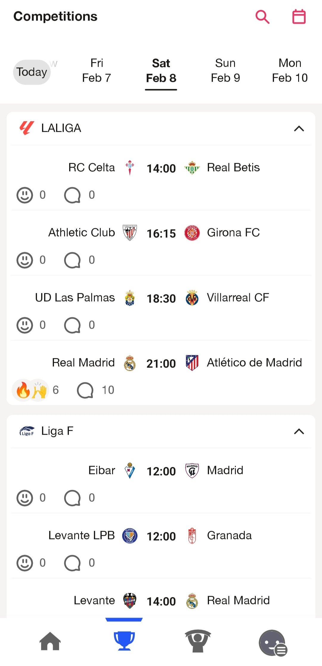Collapse the Liga F section
This screenshot has height=666, width=322.
click(299, 431)
